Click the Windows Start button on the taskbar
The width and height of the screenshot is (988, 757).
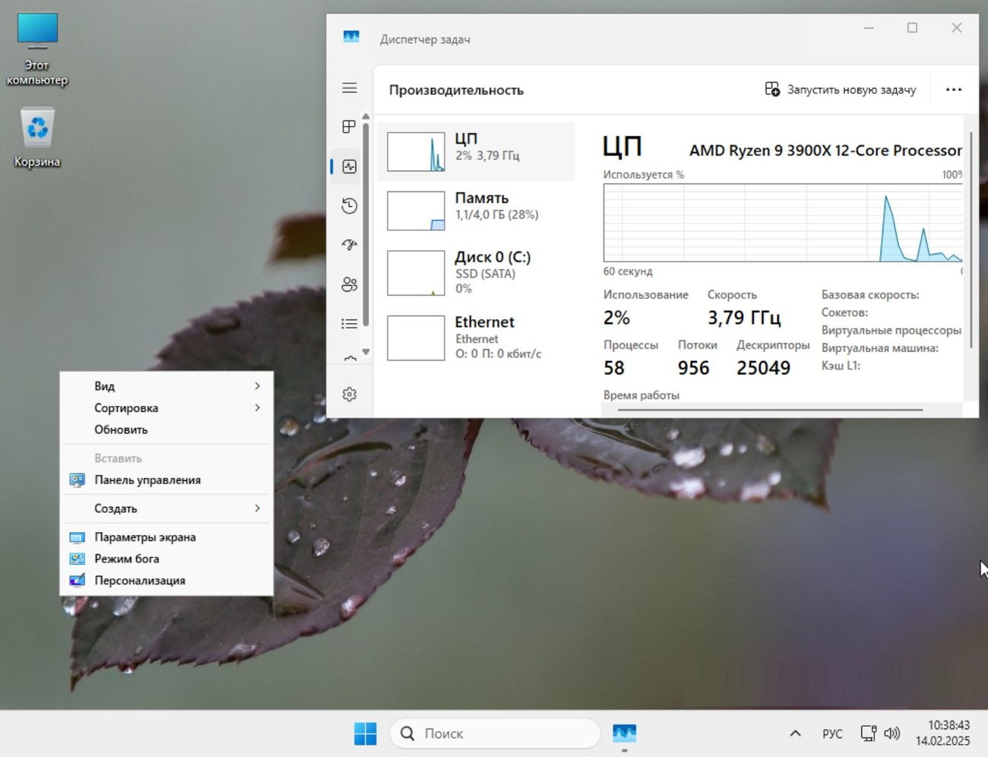click(x=366, y=733)
